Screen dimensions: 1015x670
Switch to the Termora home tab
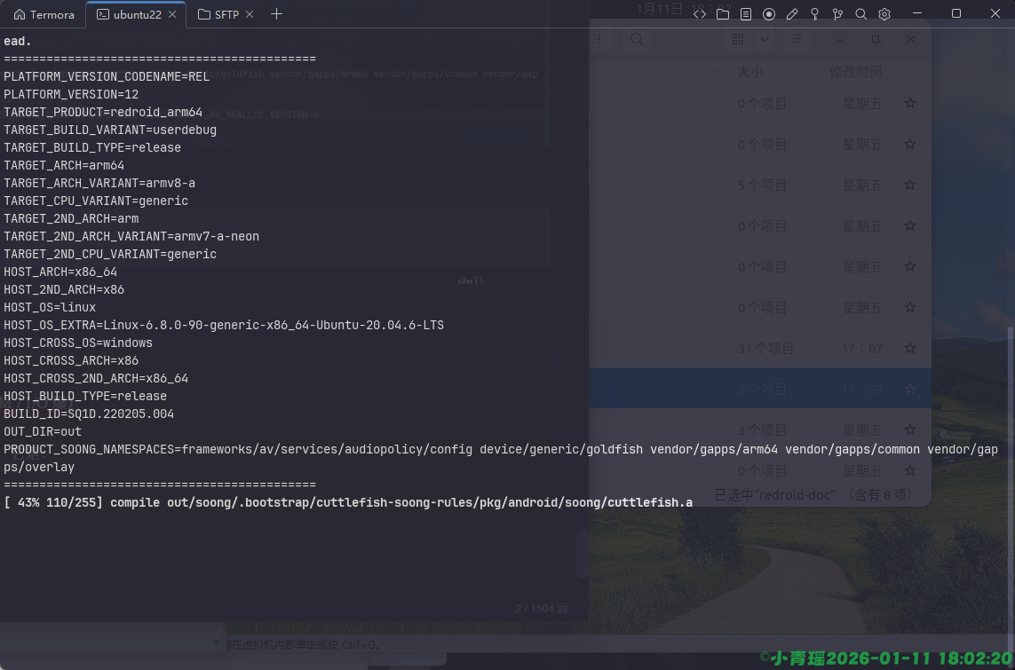tap(44, 14)
